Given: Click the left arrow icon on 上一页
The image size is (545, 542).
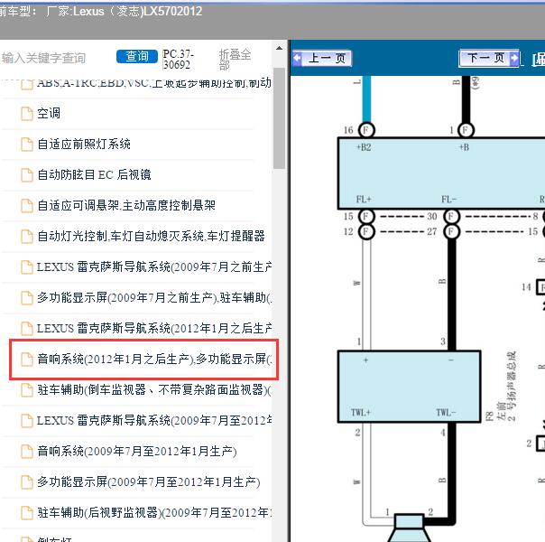Looking at the screenshot, I should (x=298, y=58).
